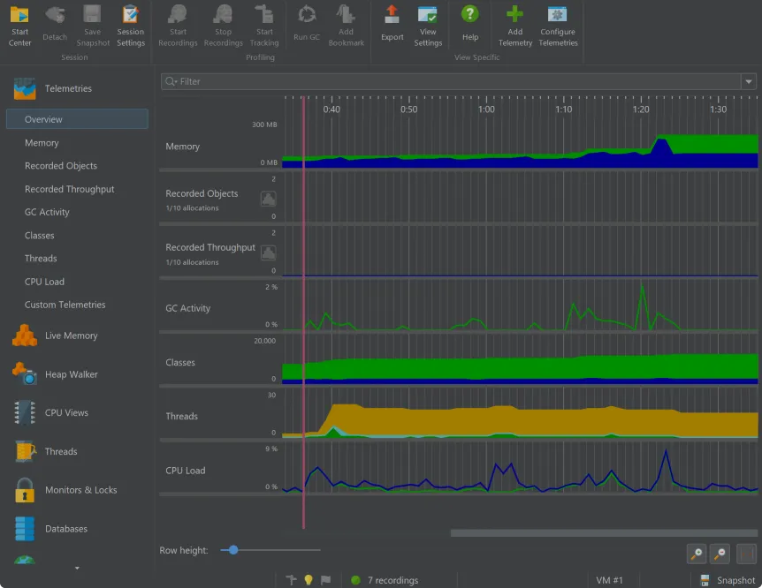
Task: Click the Run GC icon
Action: point(307,14)
